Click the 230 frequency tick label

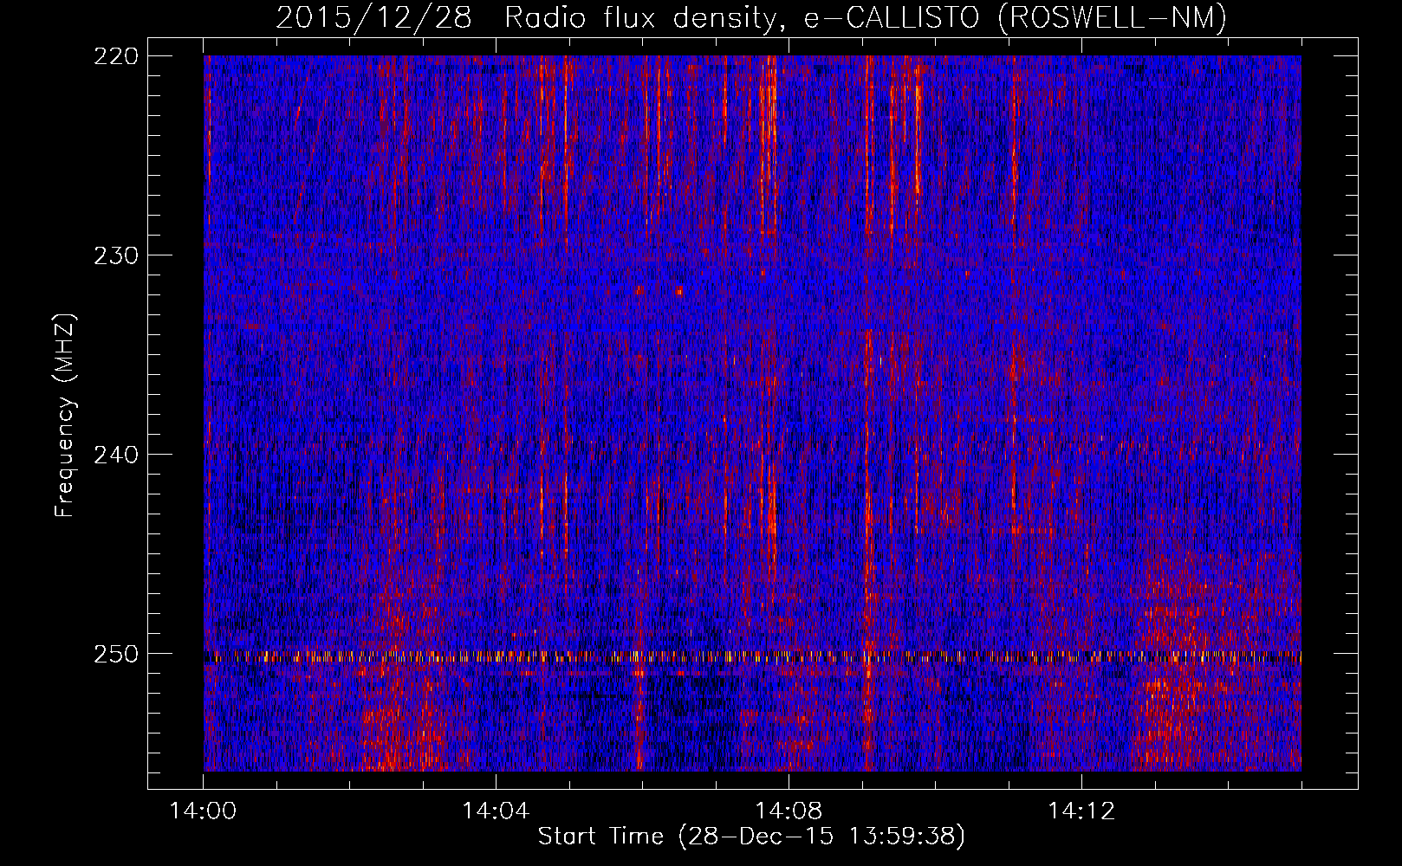(115, 255)
